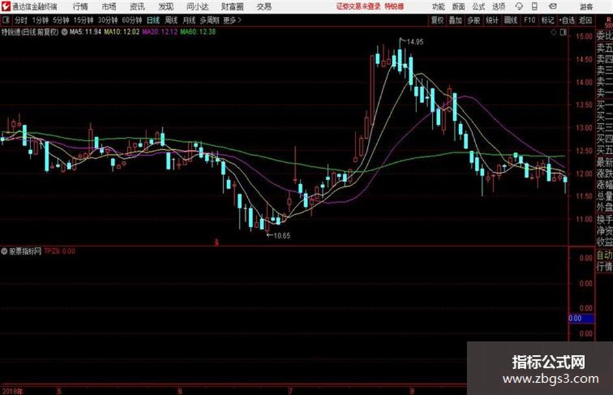Image resolution: width=613 pixels, height=395 pixels.
Task: Click the 叠加 overlay button
Action: pyautogui.click(x=455, y=20)
